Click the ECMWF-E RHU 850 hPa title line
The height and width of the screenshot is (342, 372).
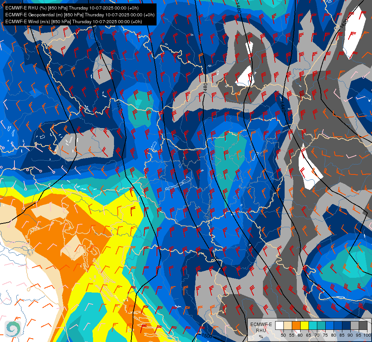72,8
